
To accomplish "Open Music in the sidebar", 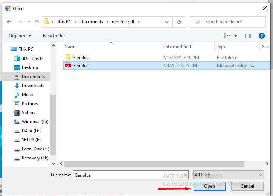I will (x=28, y=95).
